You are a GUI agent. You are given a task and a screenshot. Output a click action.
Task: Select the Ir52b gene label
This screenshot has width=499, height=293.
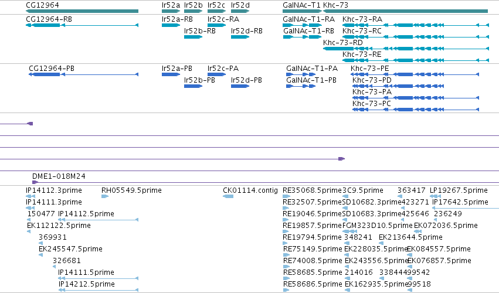(x=193, y=5)
